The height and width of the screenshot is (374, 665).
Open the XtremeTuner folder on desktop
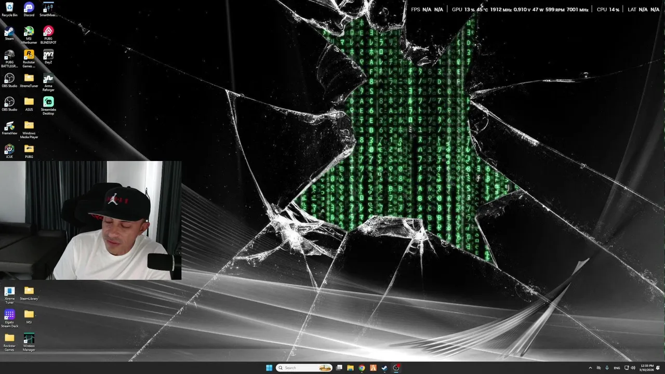point(29,81)
